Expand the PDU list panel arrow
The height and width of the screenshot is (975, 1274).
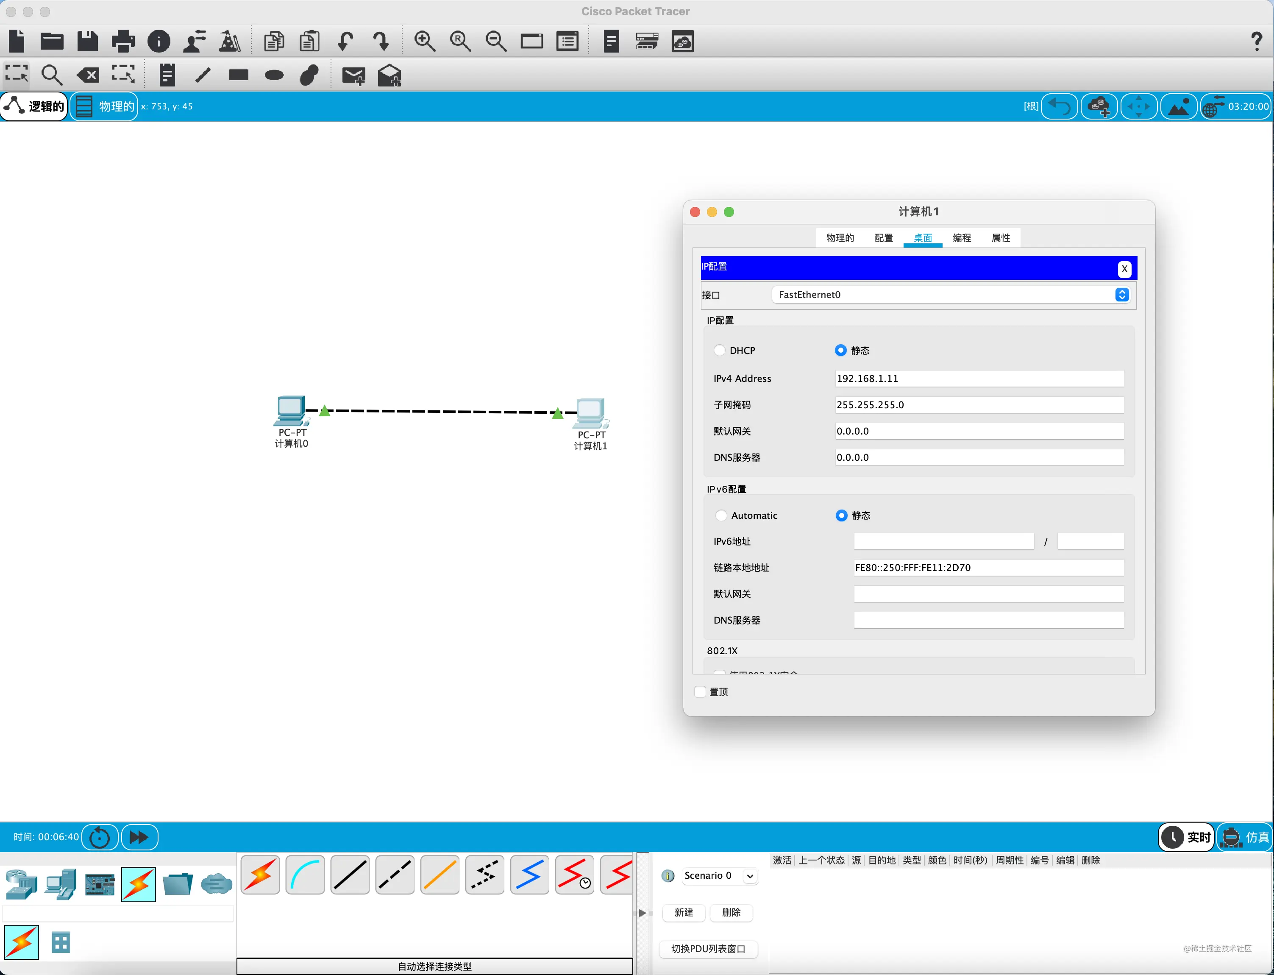642,913
